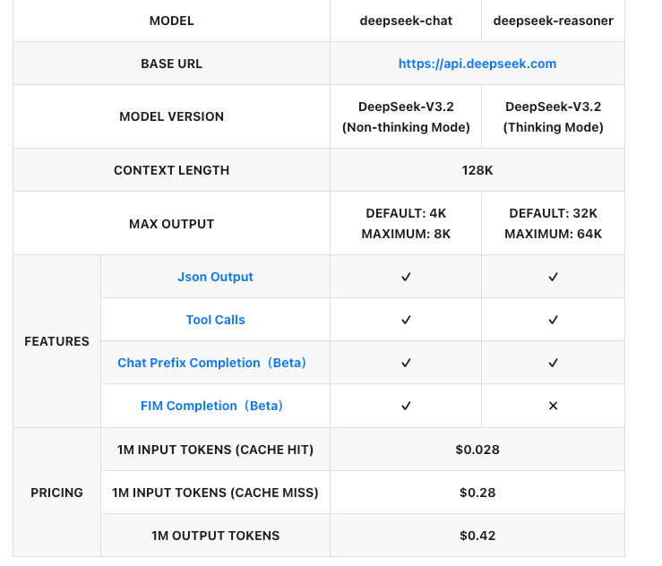Image resolution: width=662 pixels, height=566 pixels.
Task: Click the FIM Completion checkmark for deepseek-chat
Action: point(406,406)
